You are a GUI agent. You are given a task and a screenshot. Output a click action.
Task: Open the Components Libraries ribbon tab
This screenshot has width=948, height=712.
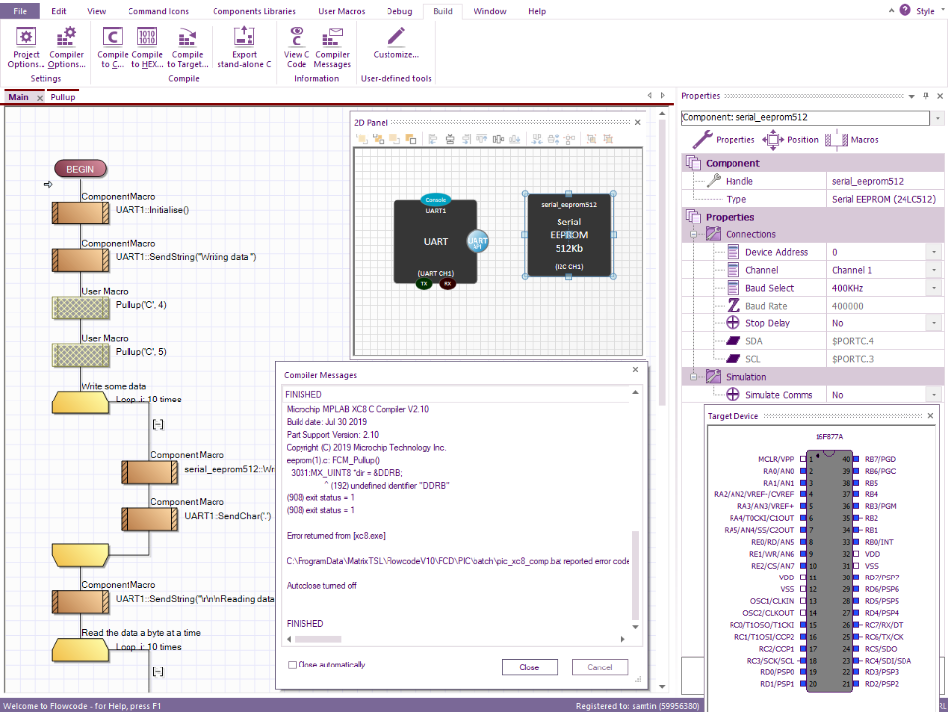pyautogui.click(x=254, y=11)
